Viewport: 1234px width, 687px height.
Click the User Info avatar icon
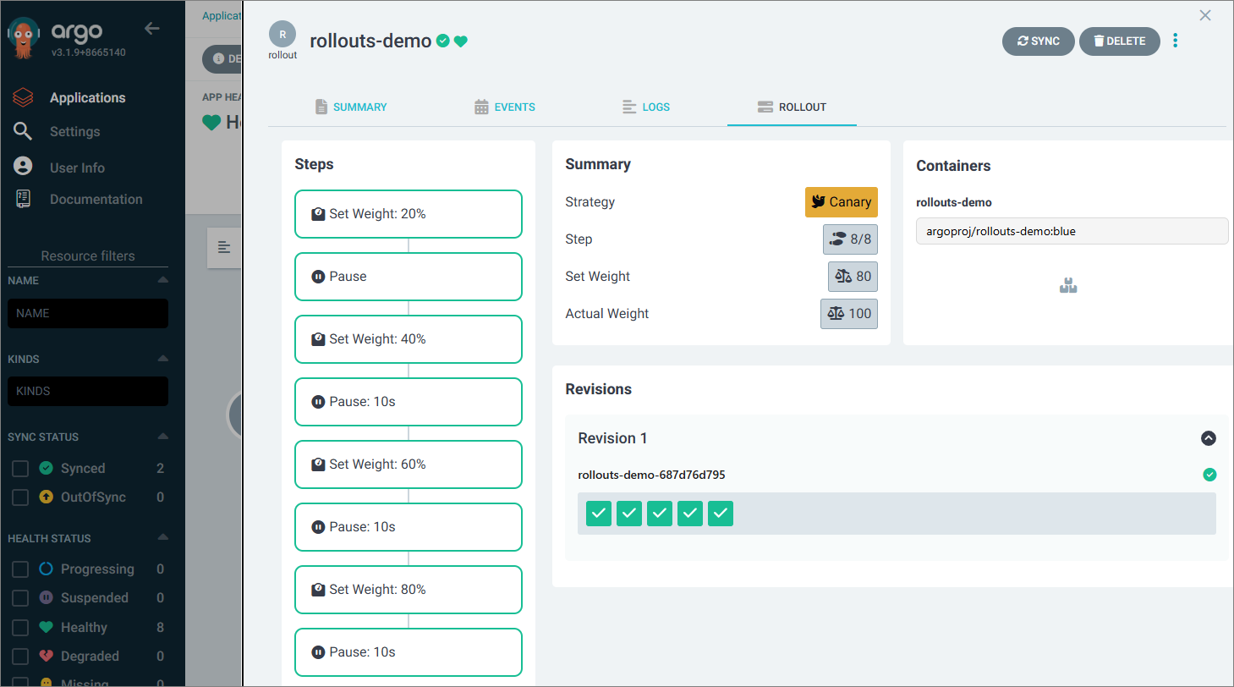(23, 166)
